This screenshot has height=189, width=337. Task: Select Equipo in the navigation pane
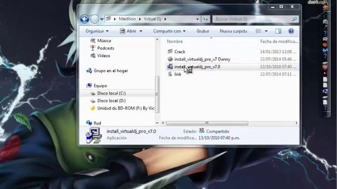(x=101, y=86)
